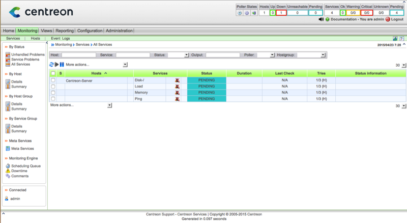407x223 pixels.
Task: Open the bar chart icon at top right
Action: 395,38
